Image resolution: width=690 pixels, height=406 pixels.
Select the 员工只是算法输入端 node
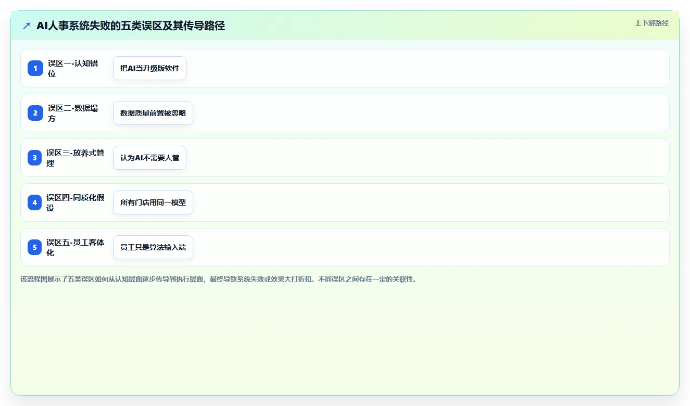tap(153, 247)
